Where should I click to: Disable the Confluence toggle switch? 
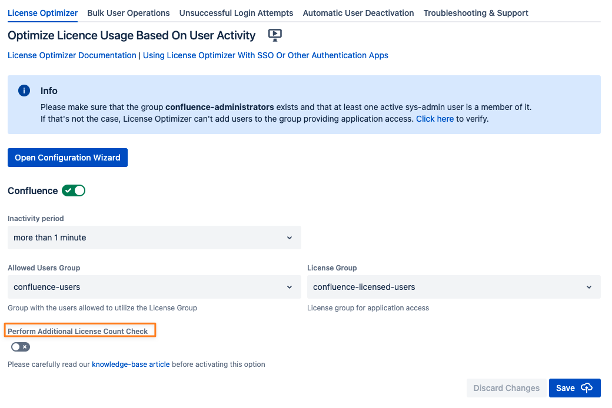74,190
